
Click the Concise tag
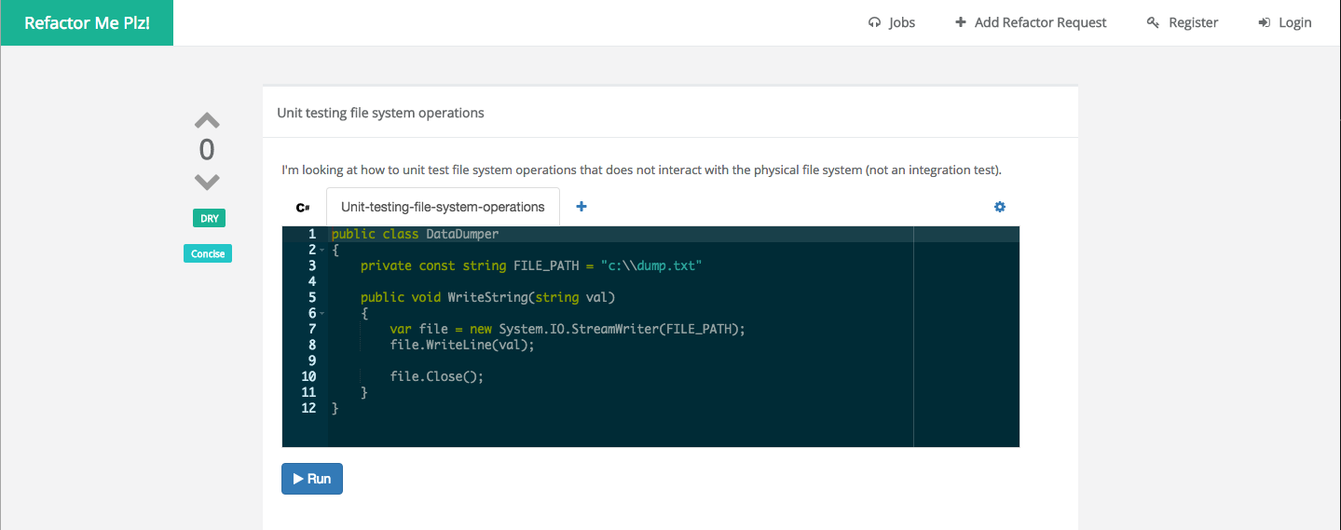208,253
